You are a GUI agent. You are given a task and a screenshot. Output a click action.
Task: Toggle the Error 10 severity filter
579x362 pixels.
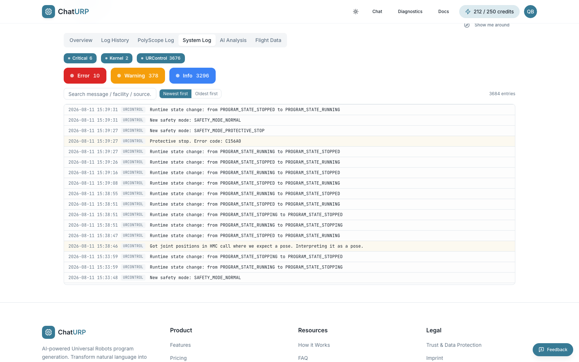click(85, 76)
